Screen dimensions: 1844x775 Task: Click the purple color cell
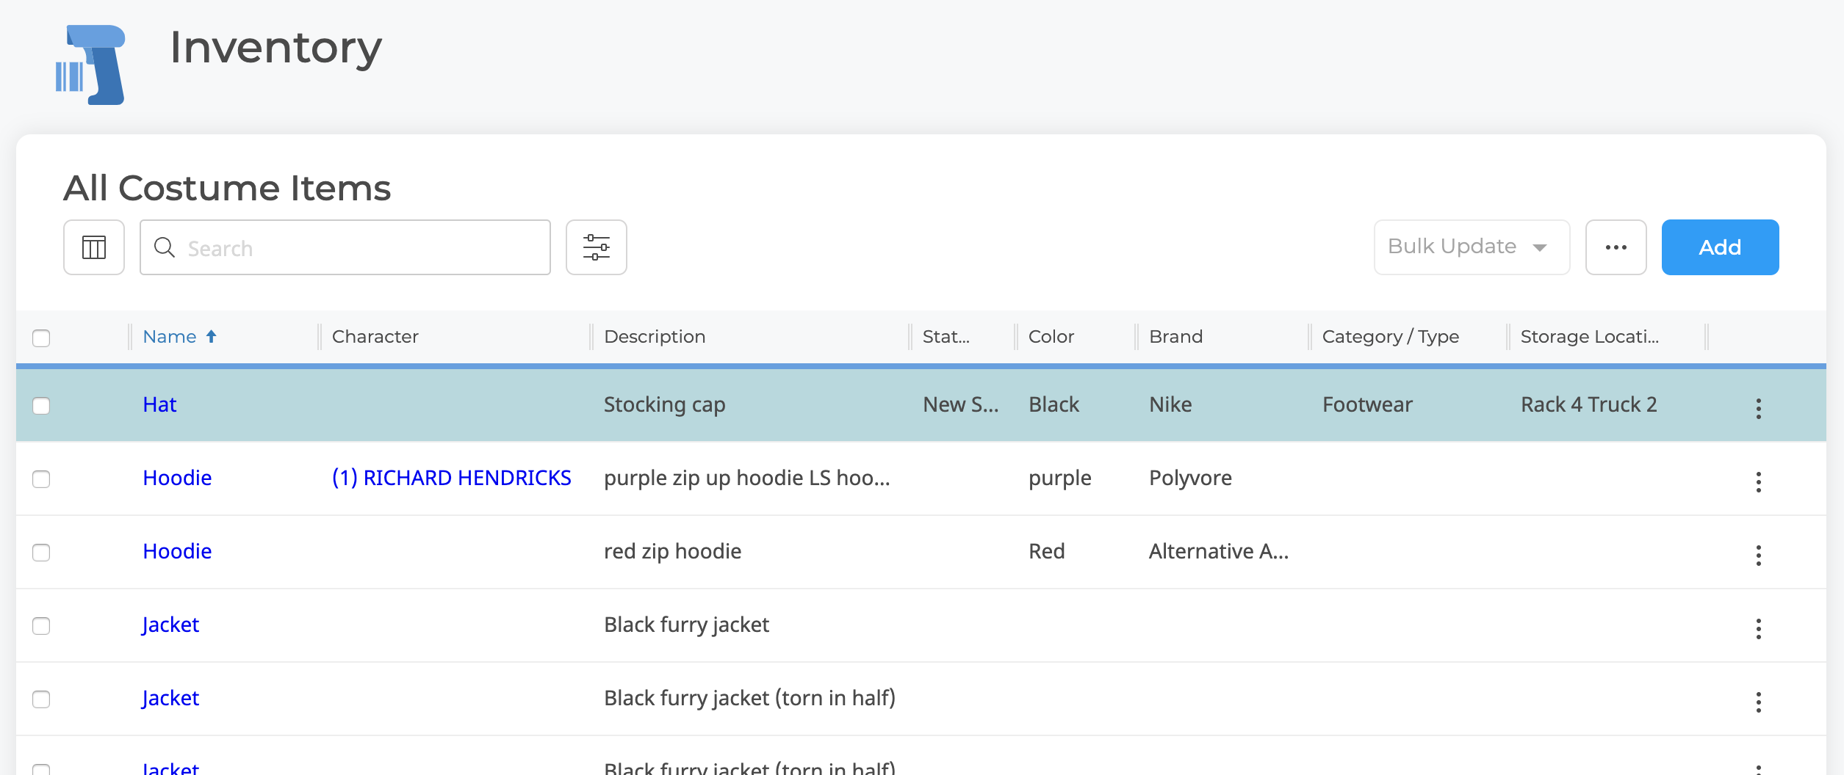[1060, 478]
